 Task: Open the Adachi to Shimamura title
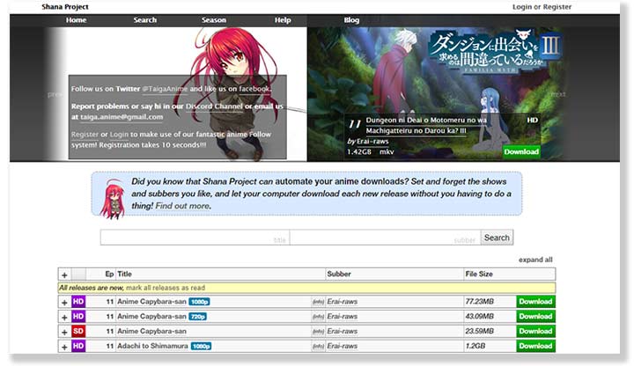(152, 346)
